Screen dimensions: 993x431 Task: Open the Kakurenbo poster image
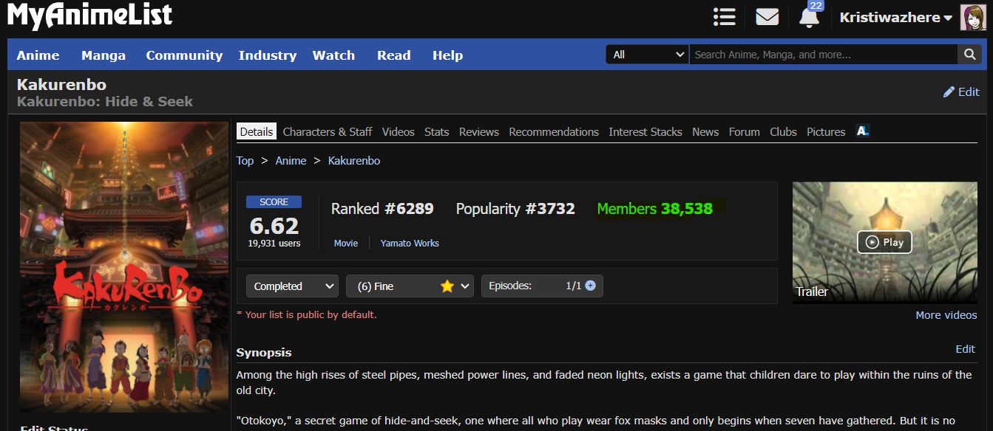click(x=124, y=267)
